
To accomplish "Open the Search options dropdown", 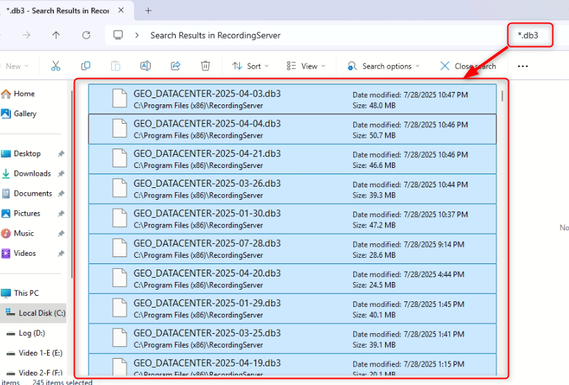I will point(383,66).
